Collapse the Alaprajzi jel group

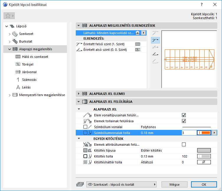click(x=79, y=109)
